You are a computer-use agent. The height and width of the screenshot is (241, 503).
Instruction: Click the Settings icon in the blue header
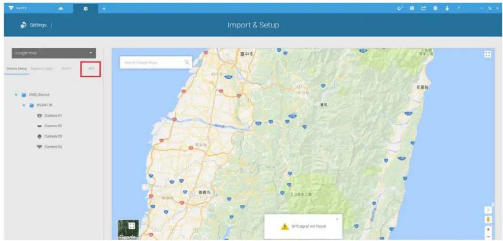click(24, 25)
